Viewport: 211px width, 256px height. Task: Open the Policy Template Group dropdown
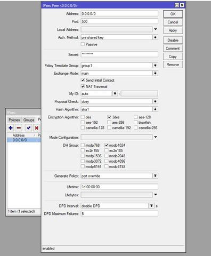pyautogui.click(x=155, y=66)
